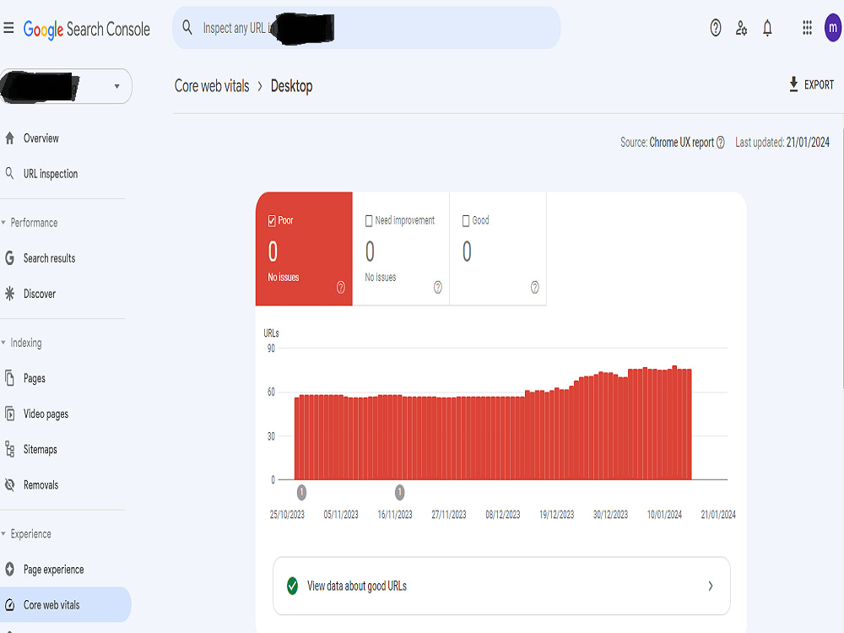The width and height of the screenshot is (844, 633).
Task: Open the account avatar 'm'
Action: pyautogui.click(x=833, y=28)
